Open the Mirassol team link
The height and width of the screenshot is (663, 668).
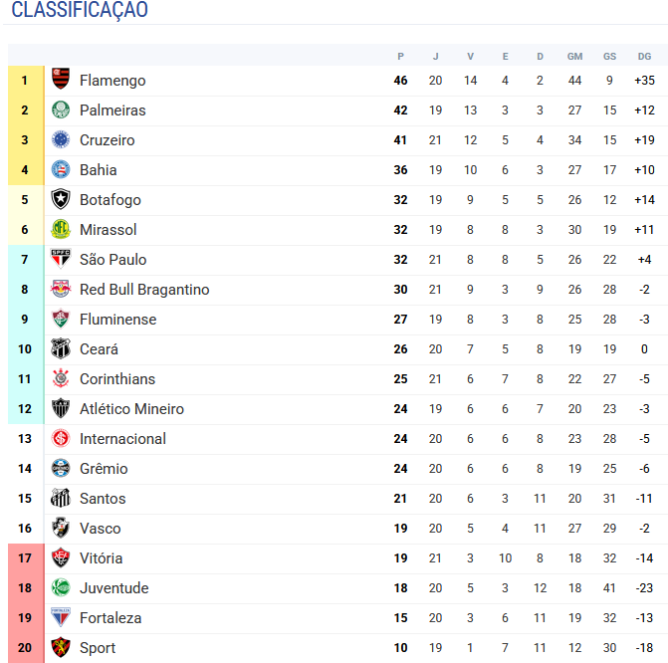109,230
